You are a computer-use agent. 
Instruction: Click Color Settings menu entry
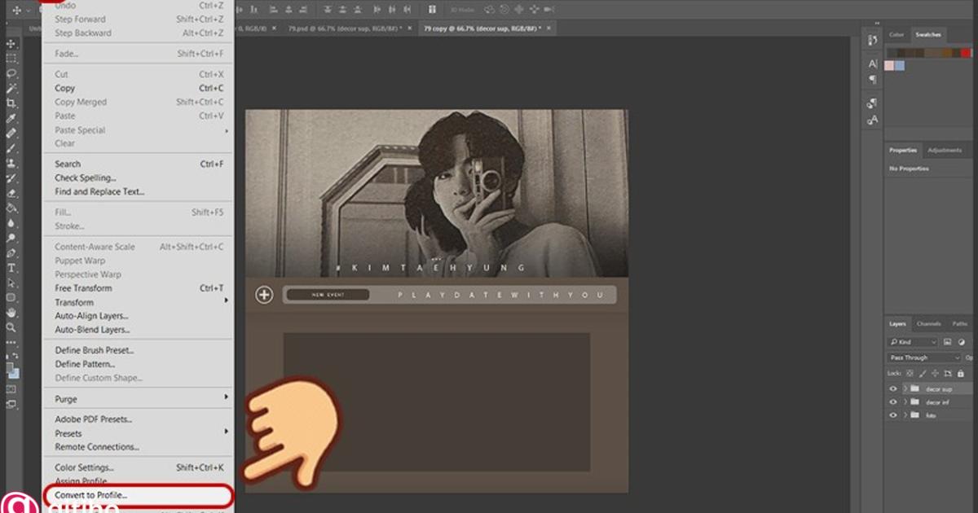pyautogui.click(x=84, y=467)
